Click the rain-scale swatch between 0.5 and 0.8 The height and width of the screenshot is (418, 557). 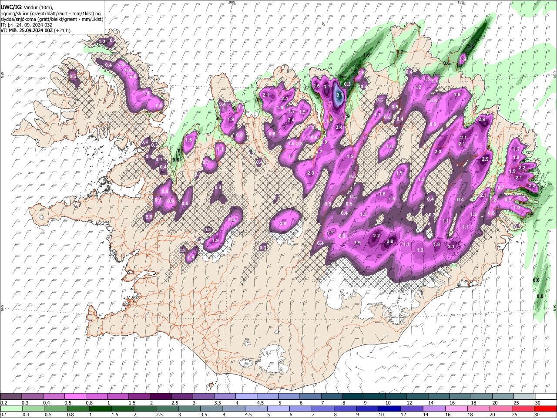pos(56,409)
